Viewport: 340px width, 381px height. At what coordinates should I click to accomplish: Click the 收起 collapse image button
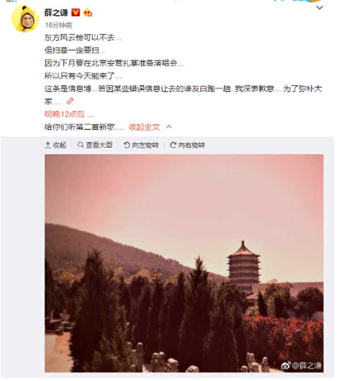56,145
